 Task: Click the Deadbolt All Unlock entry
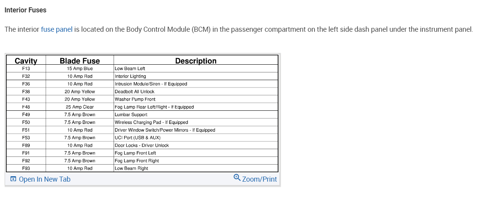tap(135, 92)
